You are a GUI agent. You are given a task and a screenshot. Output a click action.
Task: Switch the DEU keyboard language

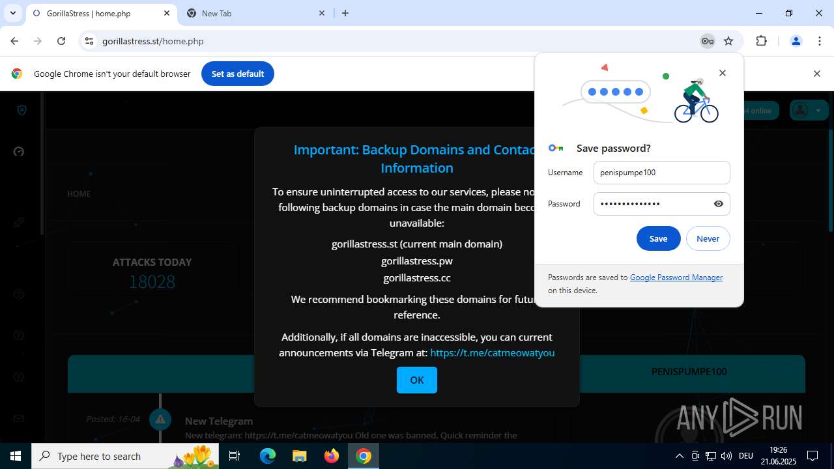(746, 456)
